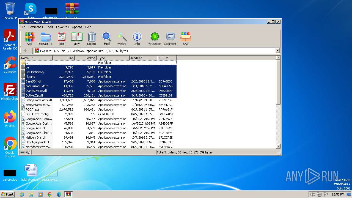352x198 pixels.
Task: Sort by Size column header
Action: pyautogui.click(x=64, y=58)
